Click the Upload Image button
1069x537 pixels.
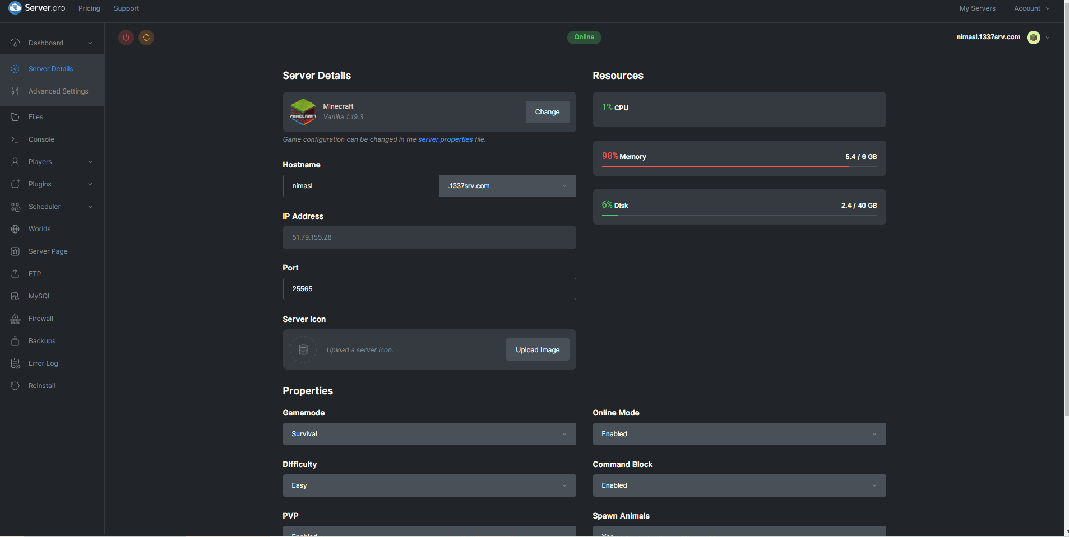pos(538,350)
